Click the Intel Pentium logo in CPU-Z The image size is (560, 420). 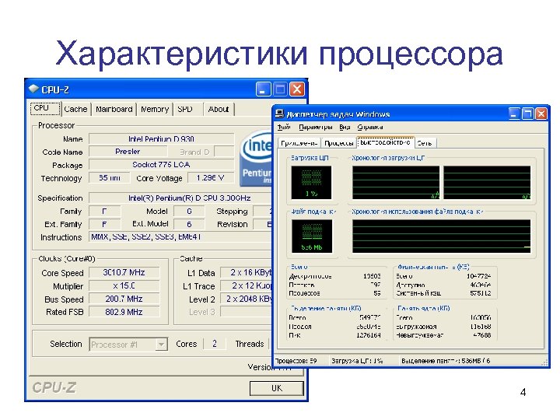(256, 159)
